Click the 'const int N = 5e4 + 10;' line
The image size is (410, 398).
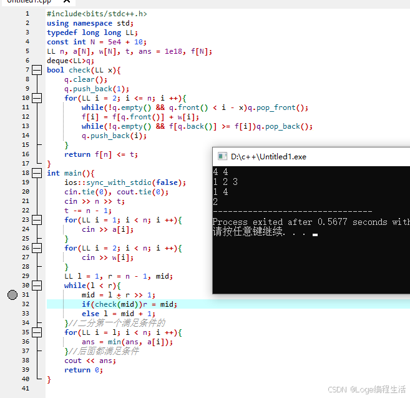tap(97, 42)
